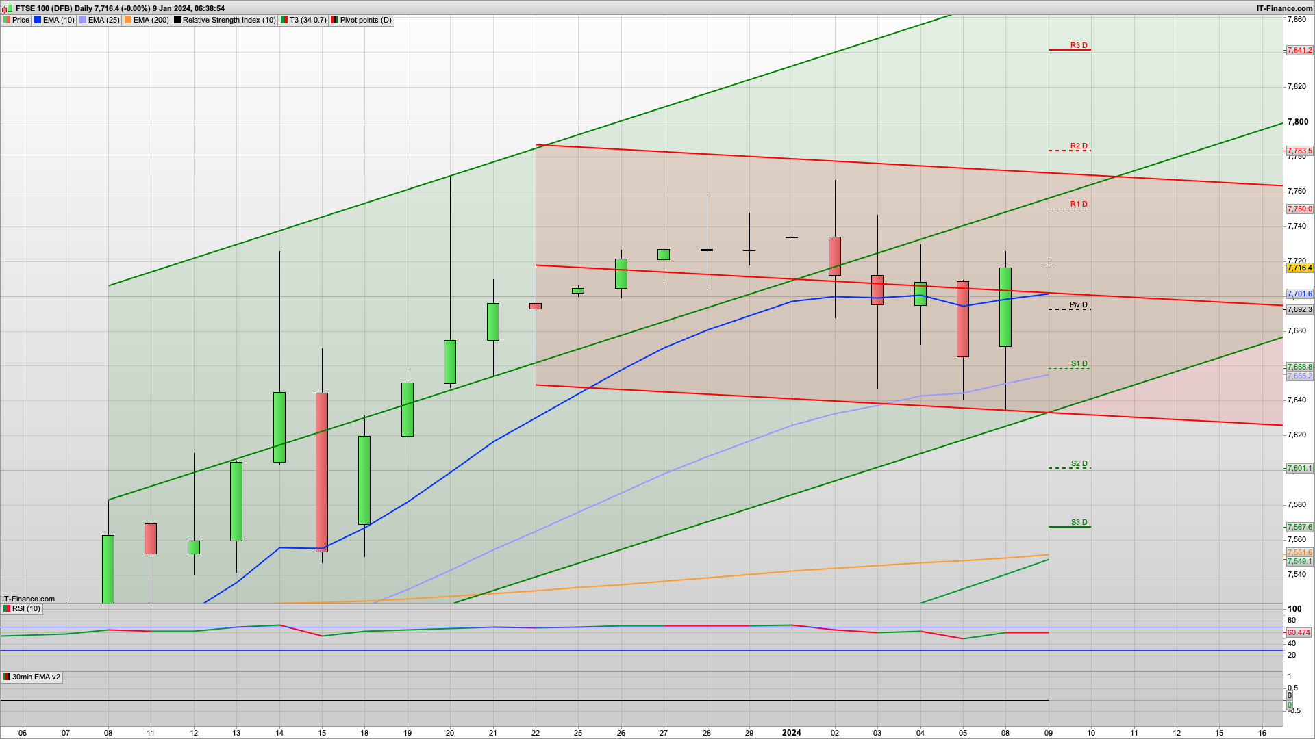The height and width of the screenshot is (739, 1315).
Task: Click the lavender EMA (25) color swatch
Action: click(x=82, y=20)
